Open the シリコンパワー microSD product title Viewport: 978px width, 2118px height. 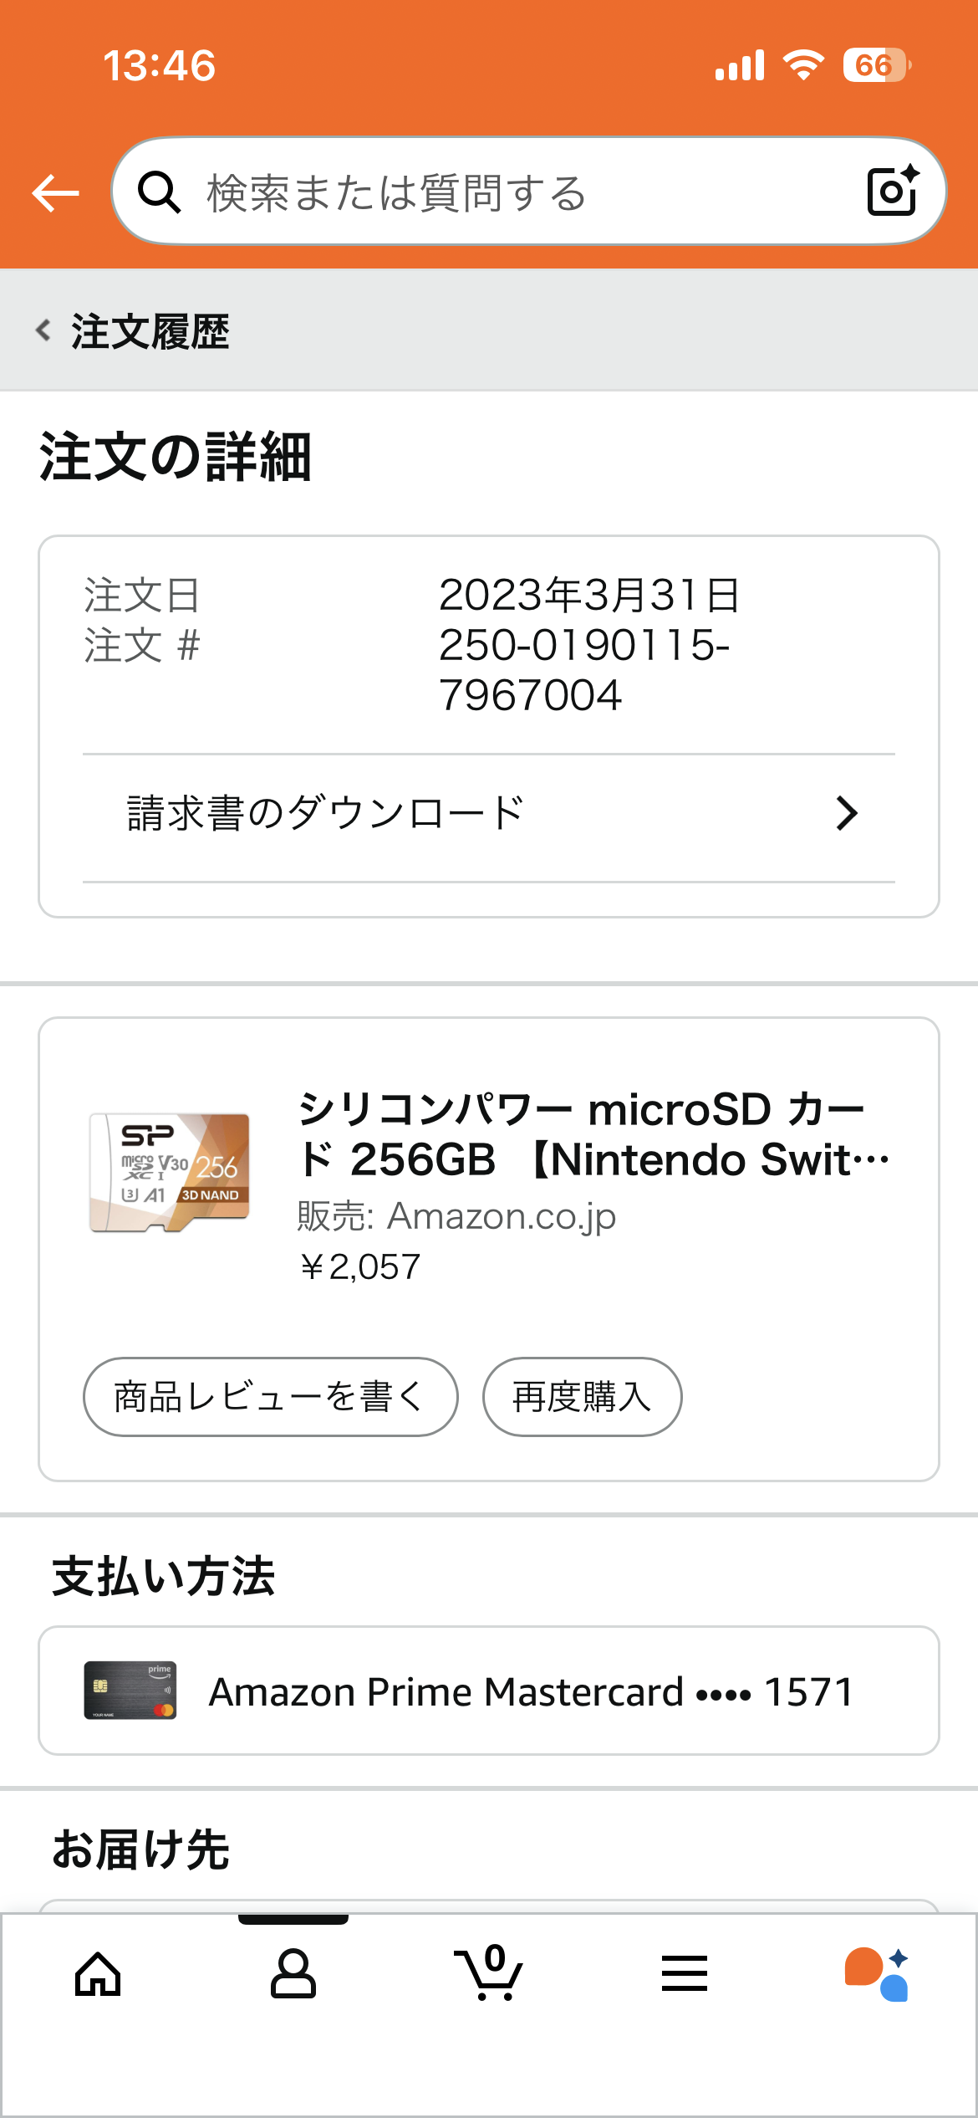click(x=593, y=1134)
